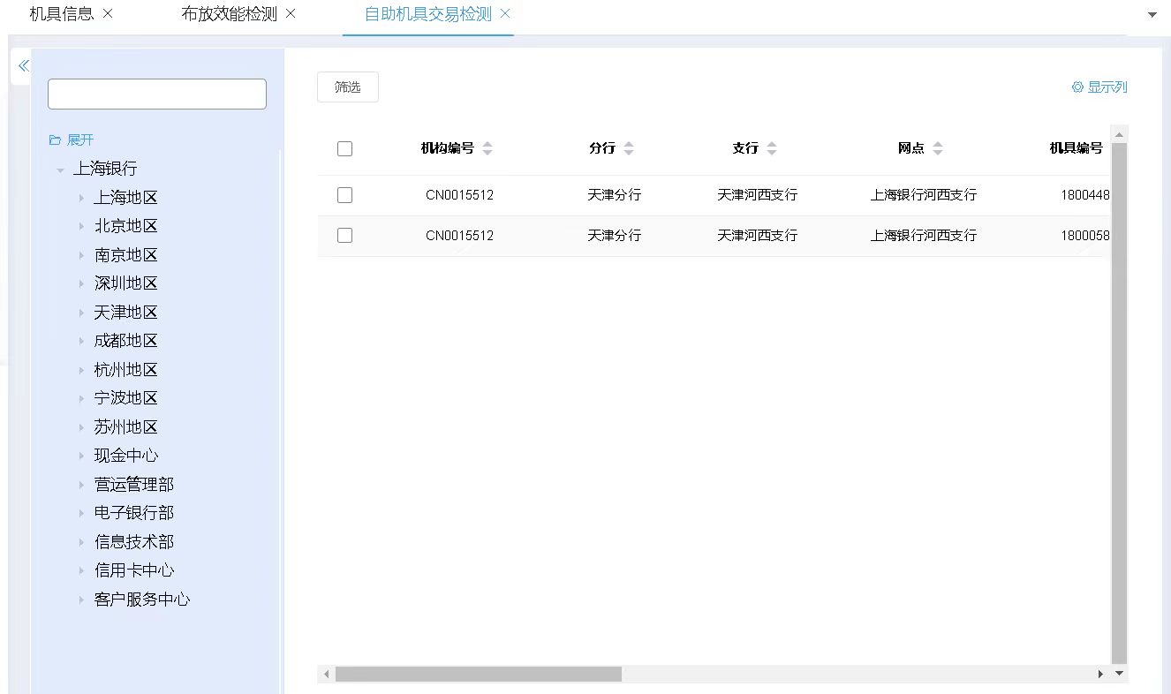Open the 显示列 column settings
Image resolution: width=1171 pixels, height=694 pixels.
(x=1107, y=87)
